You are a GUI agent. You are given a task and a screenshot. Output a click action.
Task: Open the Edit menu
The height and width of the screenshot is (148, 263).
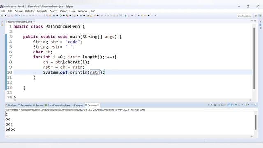point(10,11)
